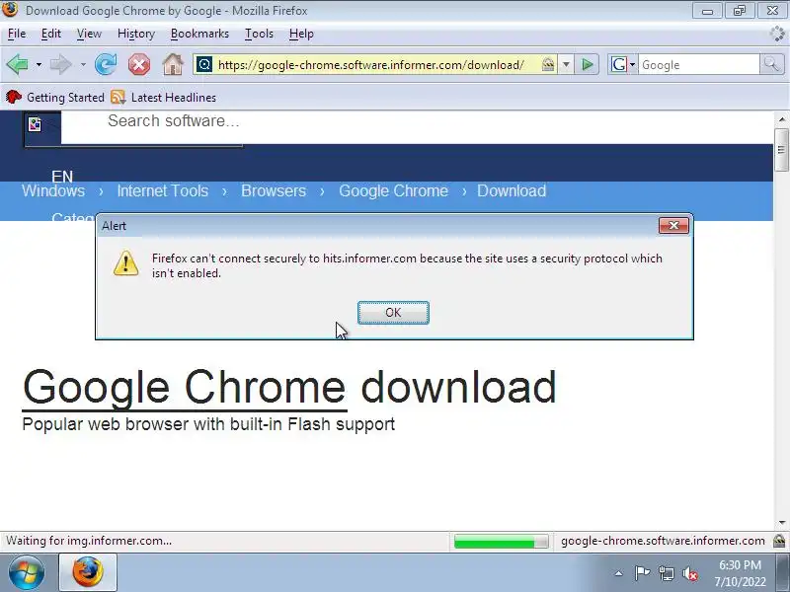
Task: Open the Edit menu
Action: coord(51,34)
